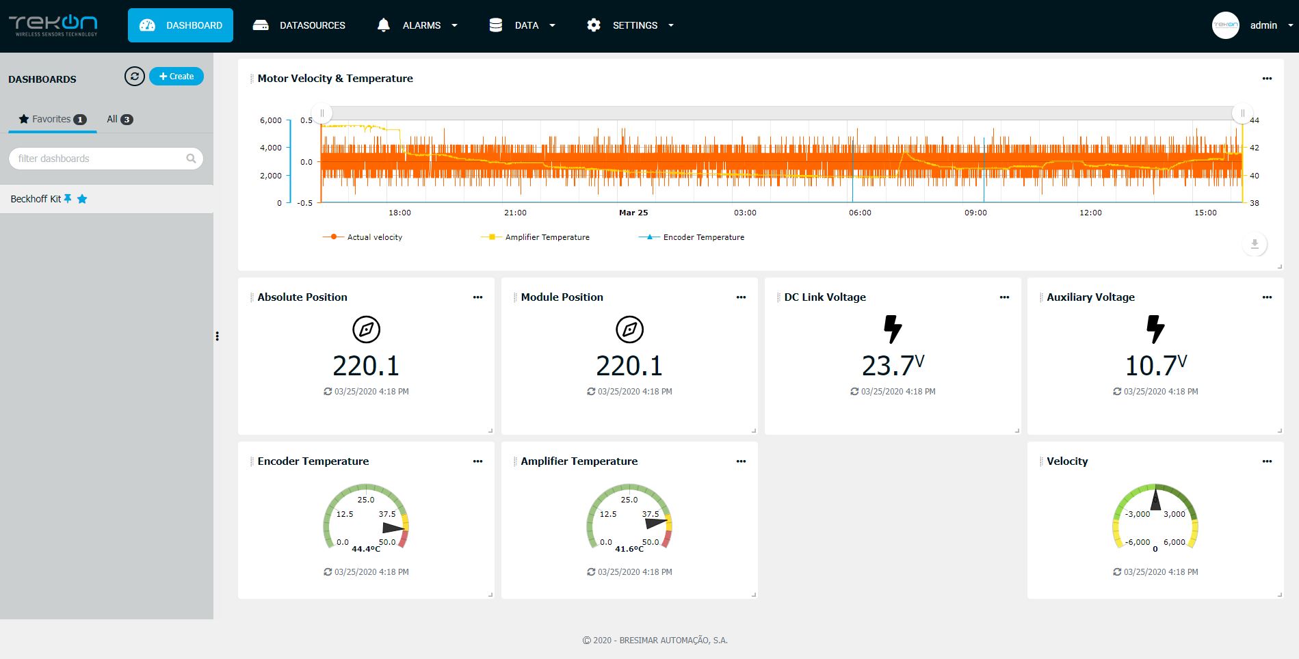Collapse the sidebar using the vertical dots handle
Image resolution: width=1299 pixels, height=659 pixels.
(x=218, y=336)
